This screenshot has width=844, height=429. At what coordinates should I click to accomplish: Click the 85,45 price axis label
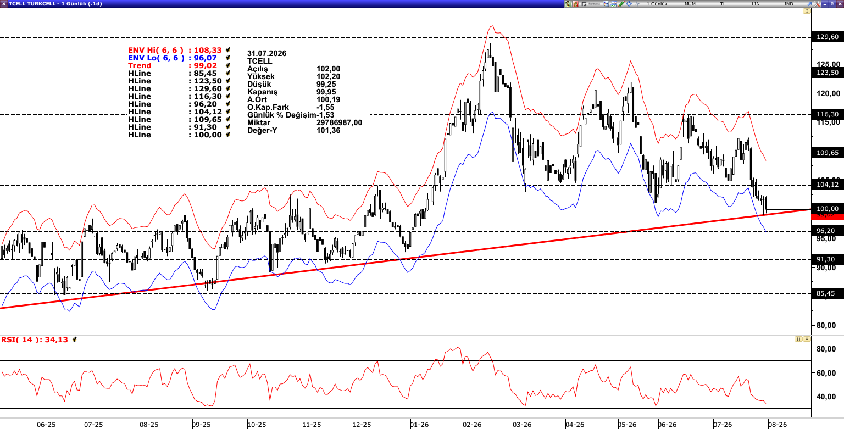(828, 293)
